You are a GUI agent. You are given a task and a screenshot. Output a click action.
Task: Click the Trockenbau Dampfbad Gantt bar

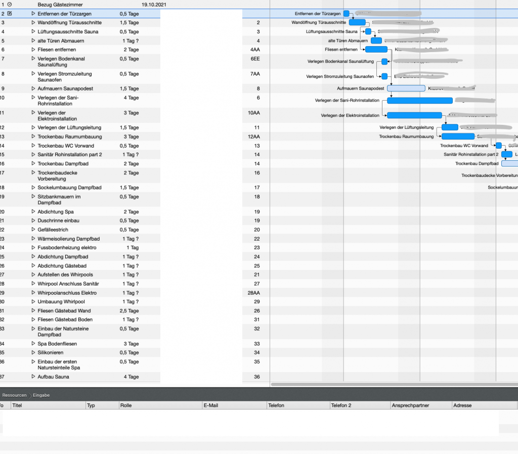click(x=510, y=163)
